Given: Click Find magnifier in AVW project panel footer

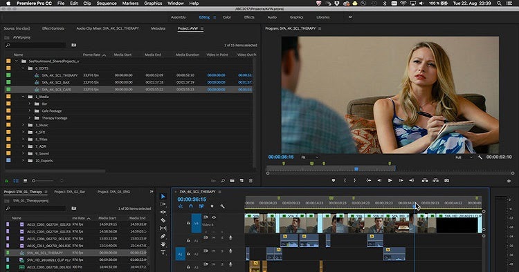Looking at the screenshot, I should 223,181.
